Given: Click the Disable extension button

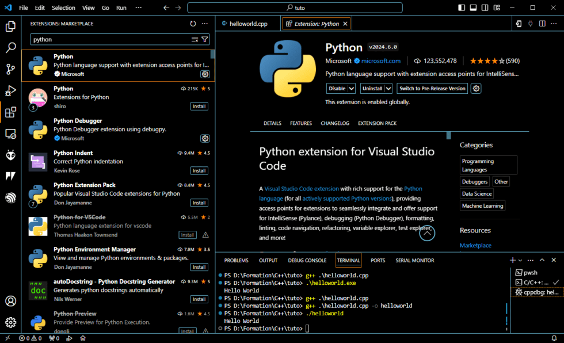Looking at the screenshot, I should click(x=337, y=89).
